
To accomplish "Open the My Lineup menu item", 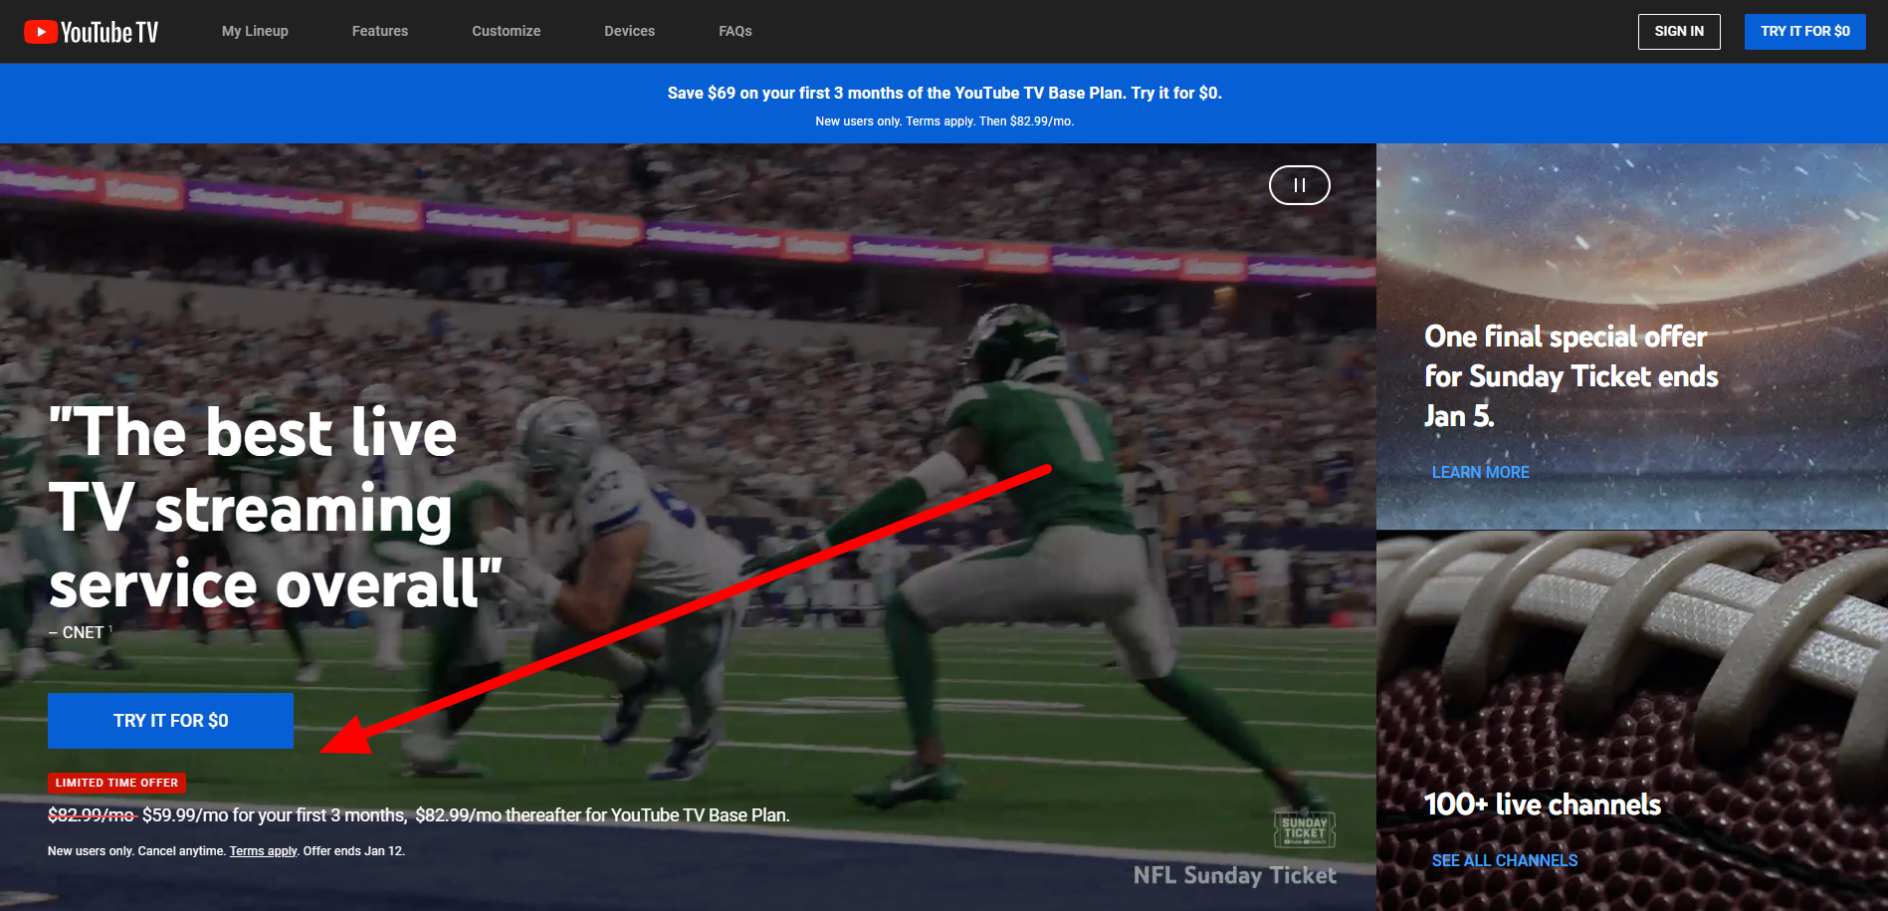I will 255,31.
